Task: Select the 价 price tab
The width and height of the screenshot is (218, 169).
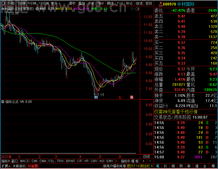Action: tap(165, 166)
